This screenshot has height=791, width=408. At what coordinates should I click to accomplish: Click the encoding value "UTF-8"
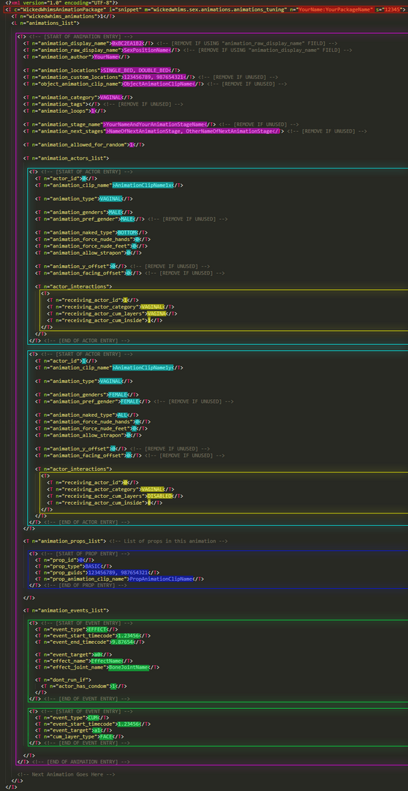(102, 3)
